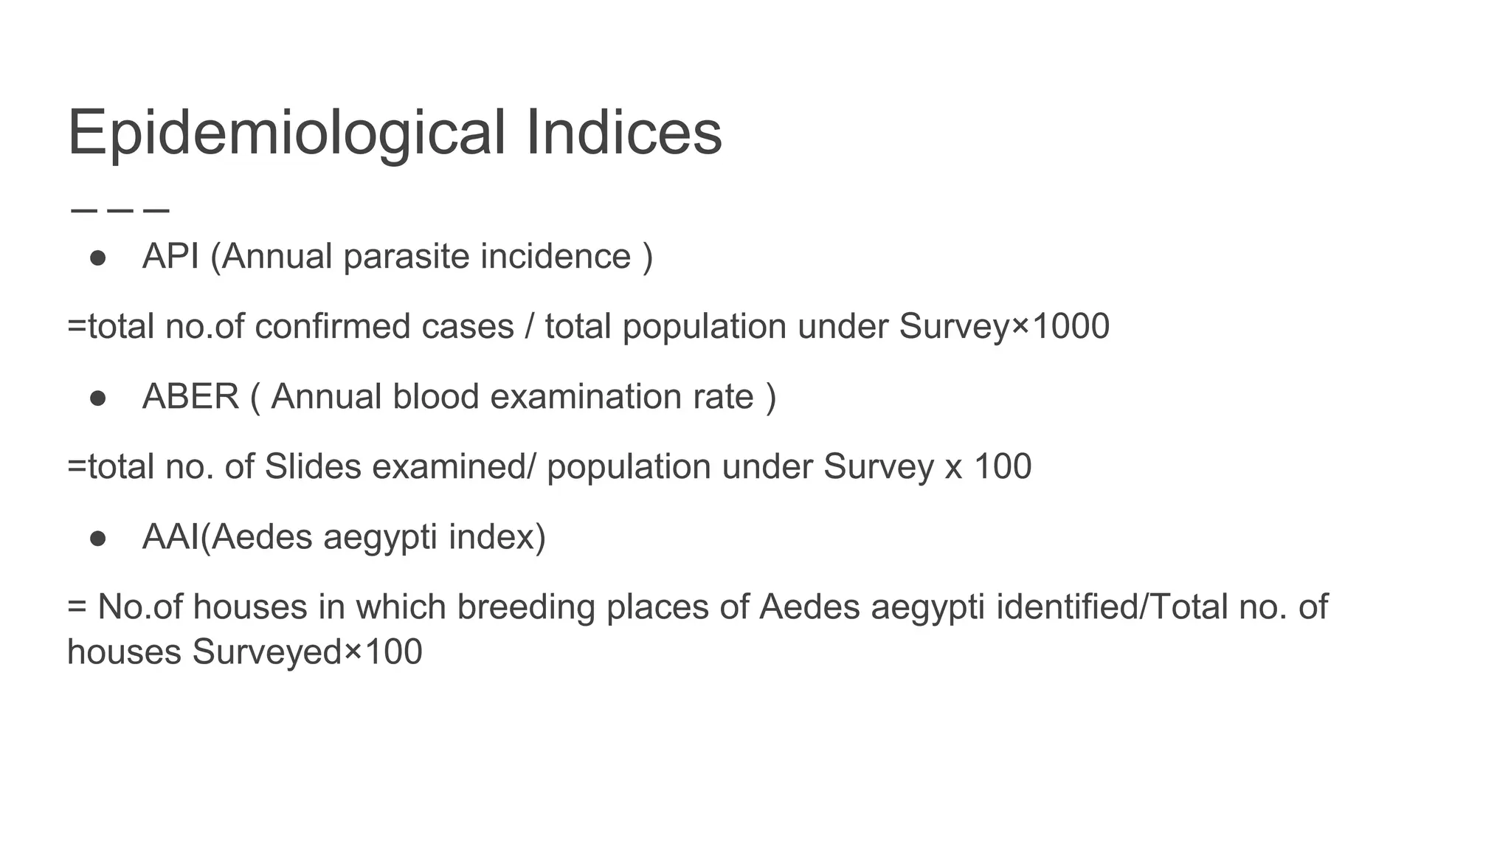The height and width of the screenshot is (850, 1511).
Task: Click the ×1000 multiplier in API formula
Action: (x=1059, y=327)
